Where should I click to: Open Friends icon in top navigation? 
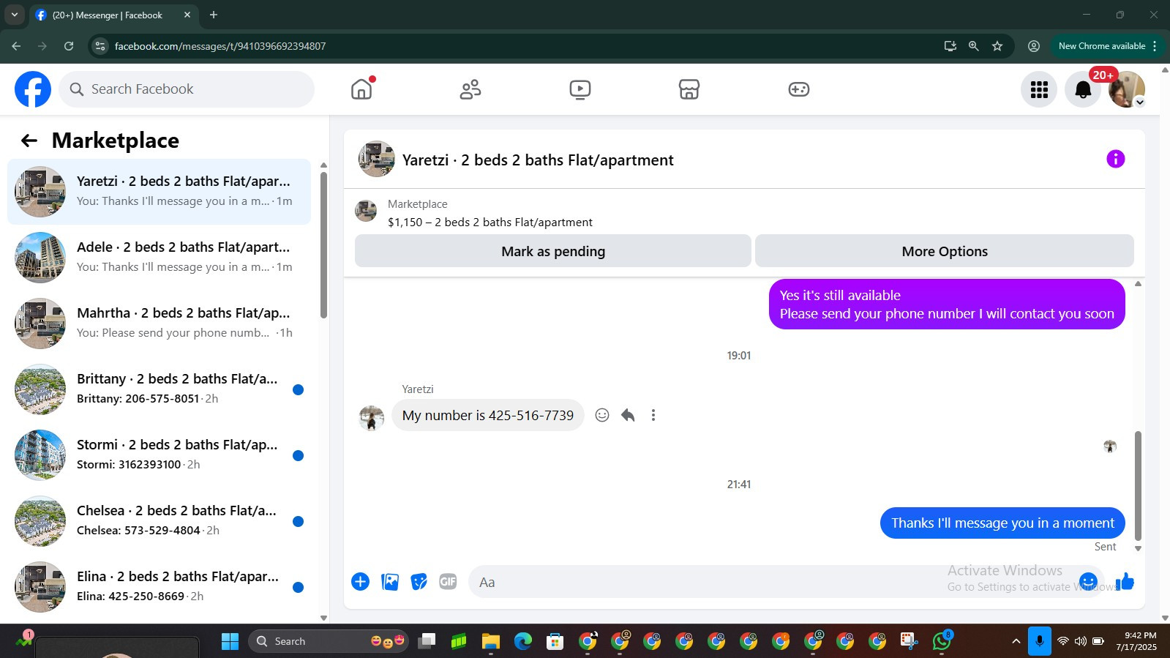470,89
